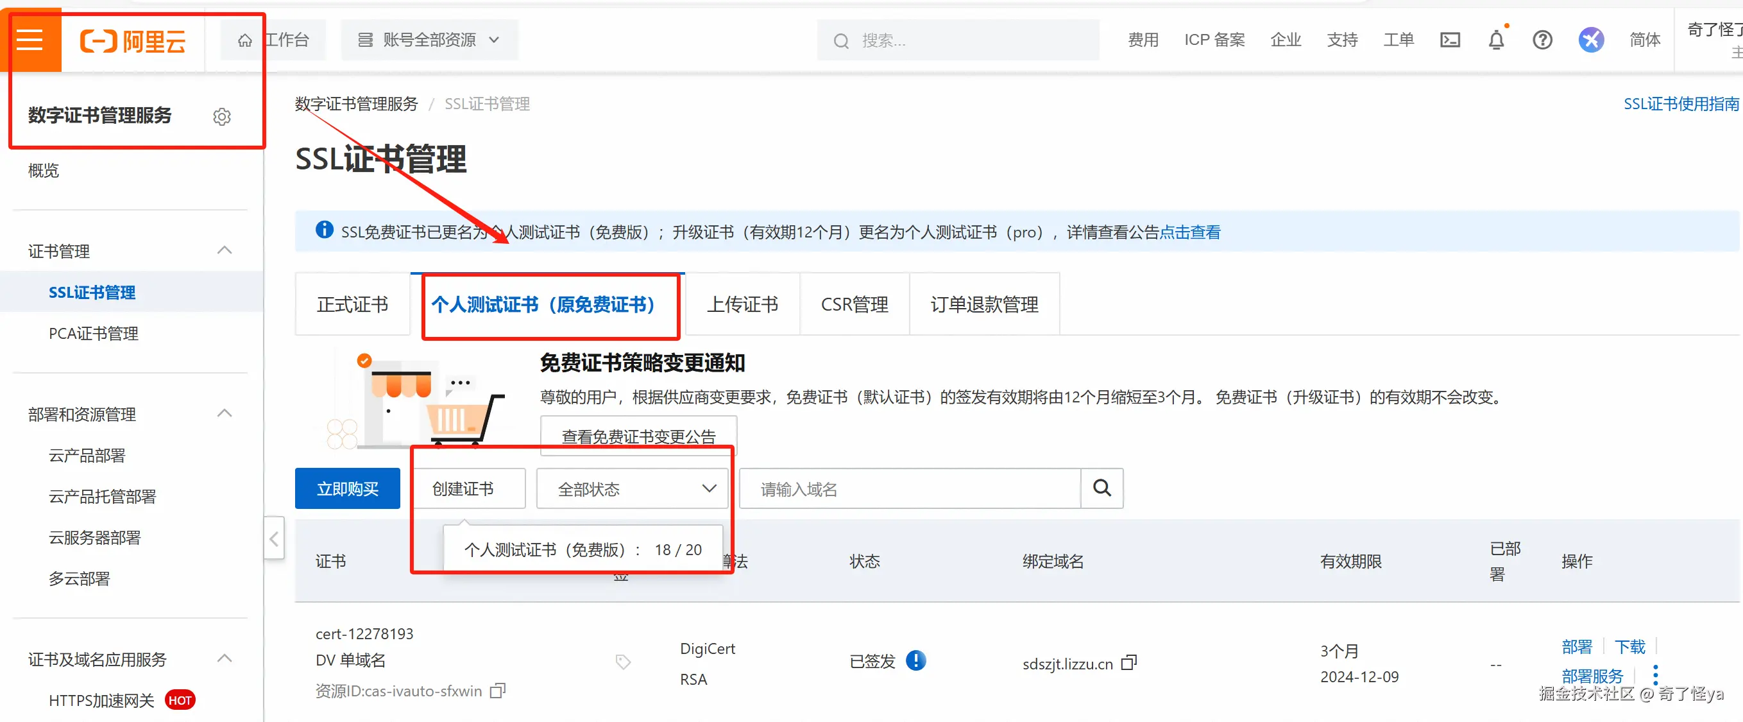Click the 请输入域名 domain input field
Viewport: 1743px width, 722px height.
[909, 488]
